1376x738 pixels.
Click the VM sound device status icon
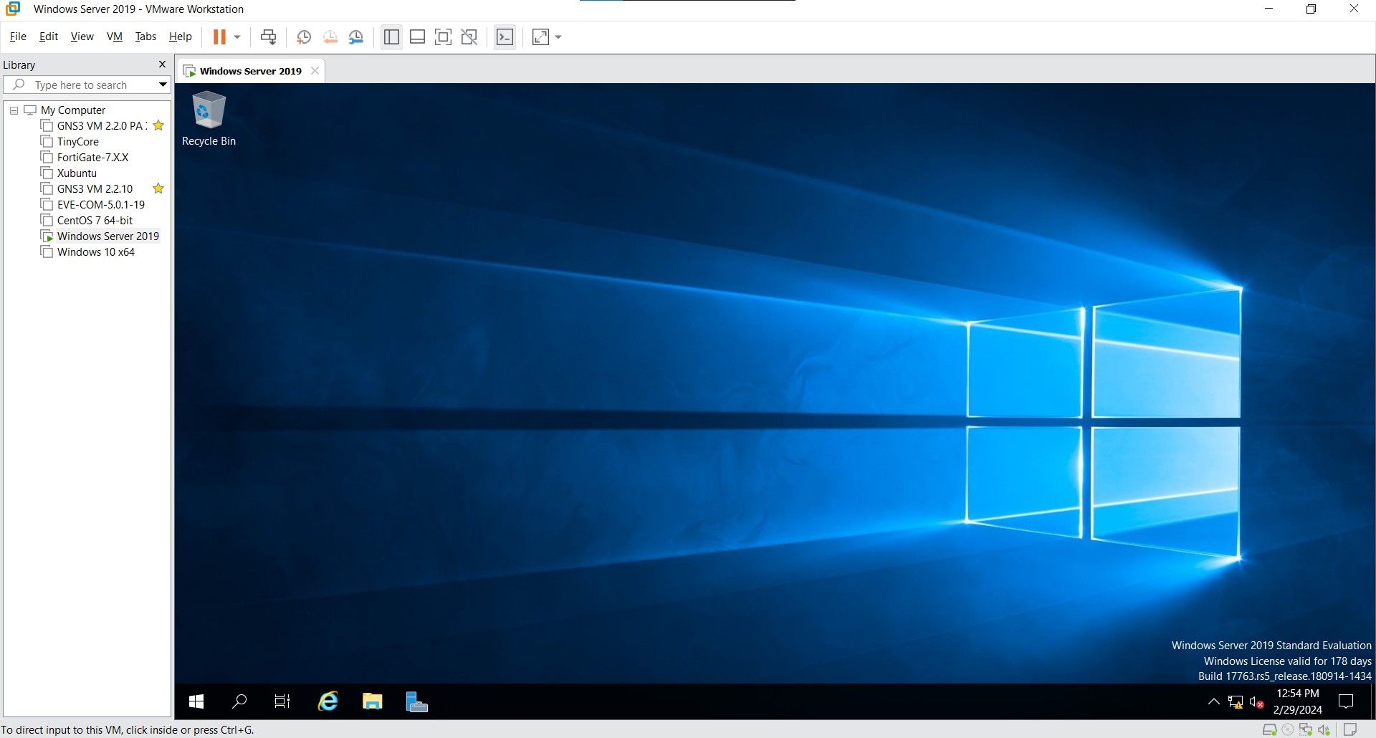[x=1324, y=729]
